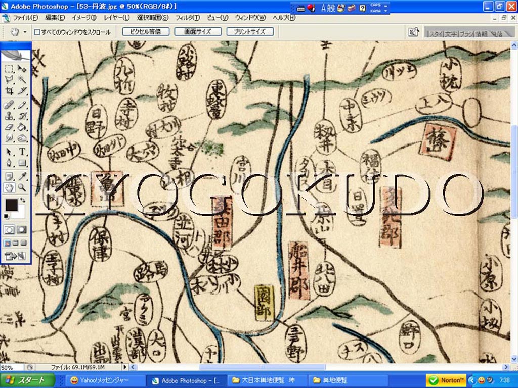The height and width of the screenshot is (388, 518).
Task: Switch to the ブラシ palette tab
Action: pyautogui.click(x=466, y=34)
